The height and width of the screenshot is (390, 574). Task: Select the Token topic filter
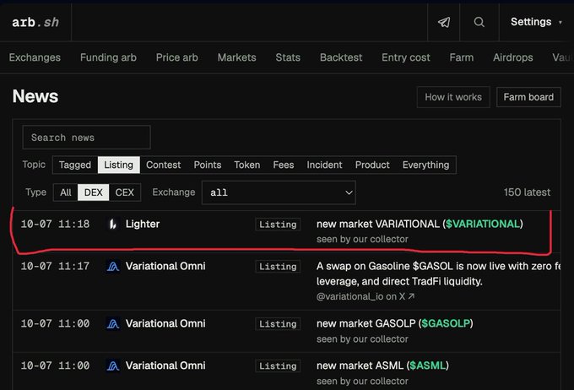click(247, 165)
